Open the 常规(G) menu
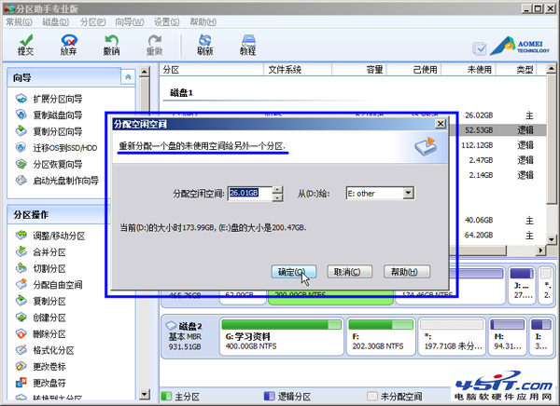Image resolution: width=560 pixels, height=406 pixels. pos(19,22)
